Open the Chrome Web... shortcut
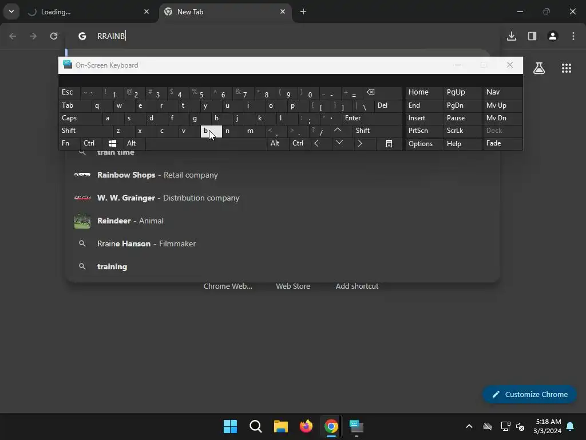Screen dimensions: 586x440 (x=228, y=286)
